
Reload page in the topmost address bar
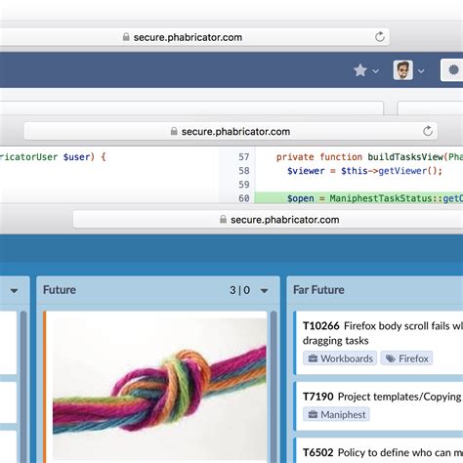coord(380,37)
